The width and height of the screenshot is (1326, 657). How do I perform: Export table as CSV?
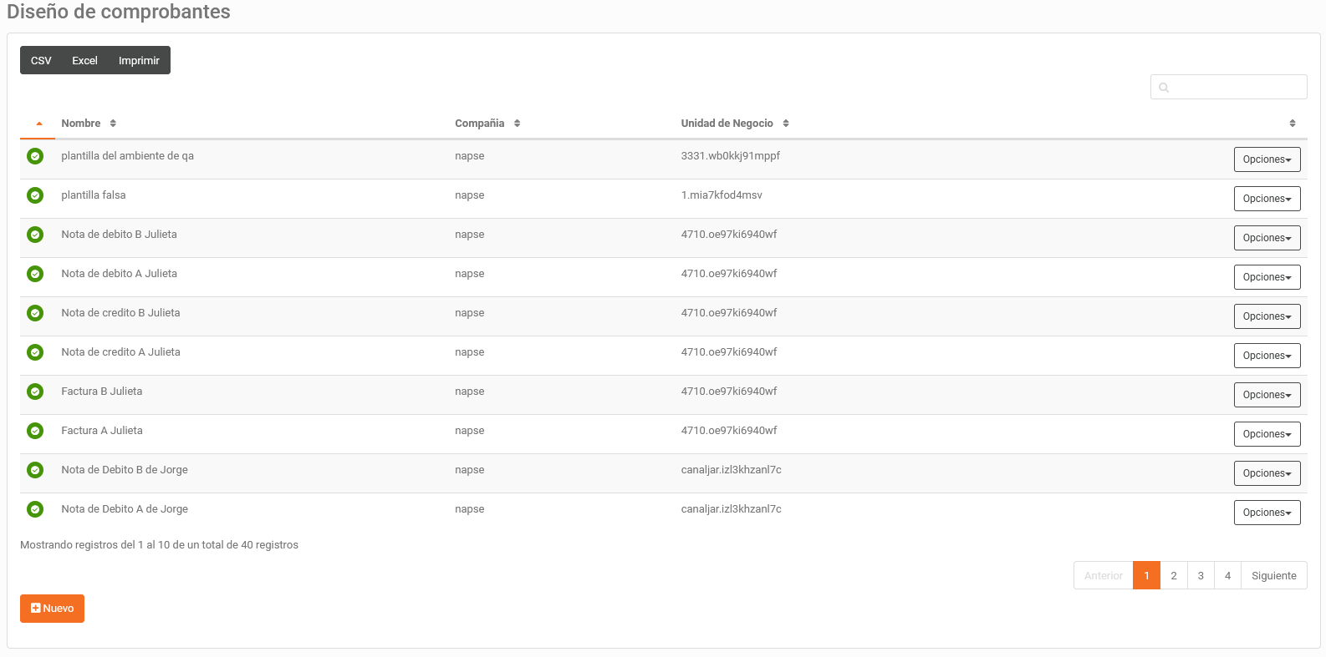(x=41, y=60)
